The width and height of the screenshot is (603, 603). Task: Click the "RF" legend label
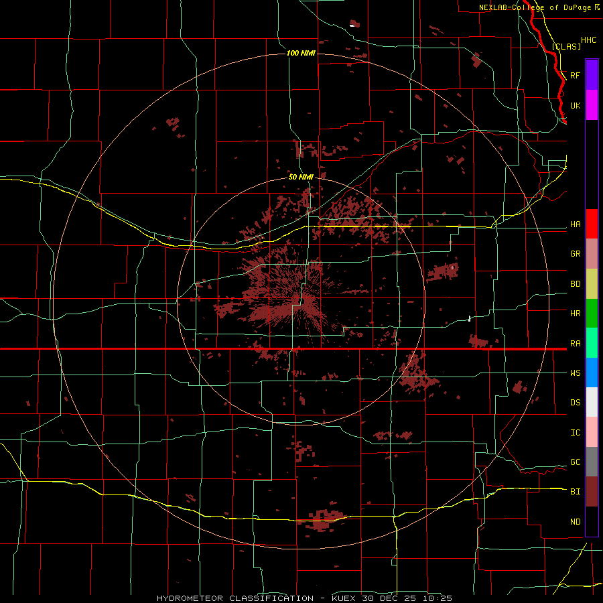575,75
